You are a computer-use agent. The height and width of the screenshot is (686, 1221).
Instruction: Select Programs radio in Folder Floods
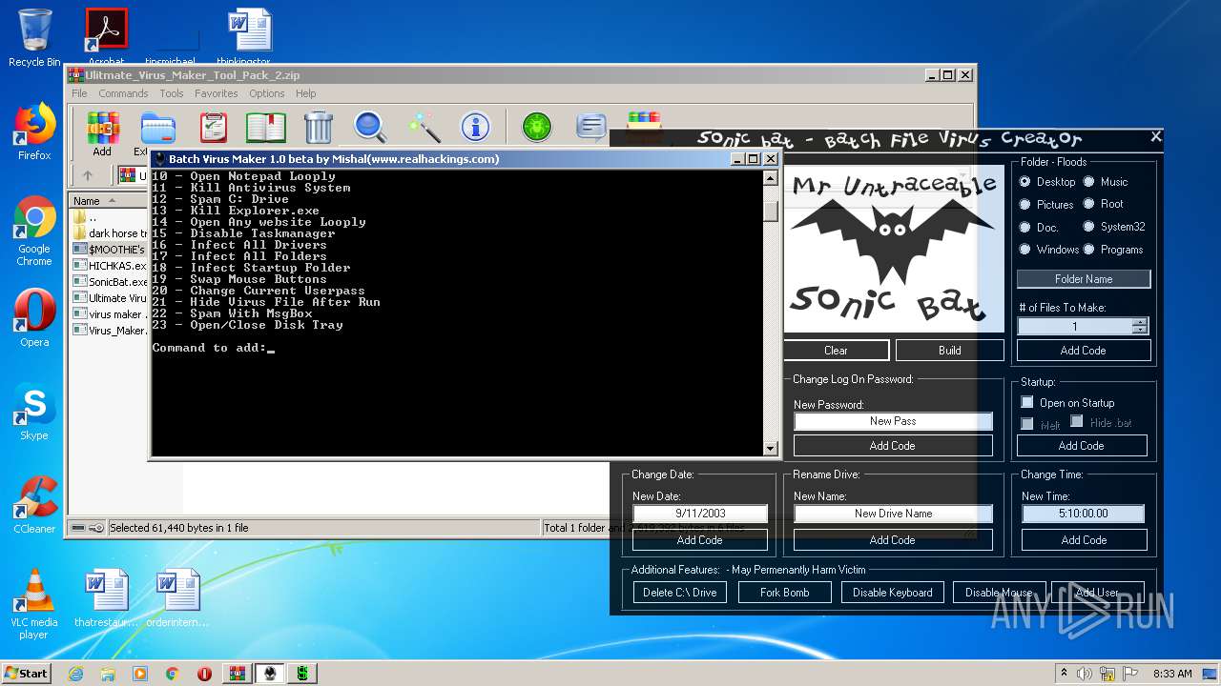pyautogui.click(x=1088, y=250)
